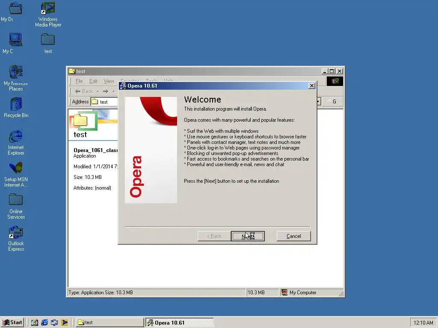Open the View menu in the test window

click(109, 81)
